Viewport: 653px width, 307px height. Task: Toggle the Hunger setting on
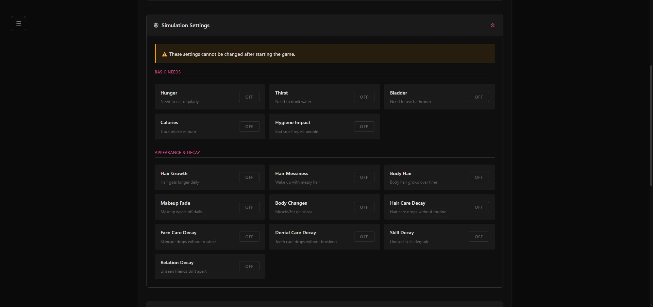(x=249, y=97)
